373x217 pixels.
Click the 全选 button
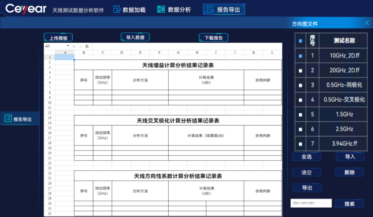pyautogui.click(x=307, y=156)
